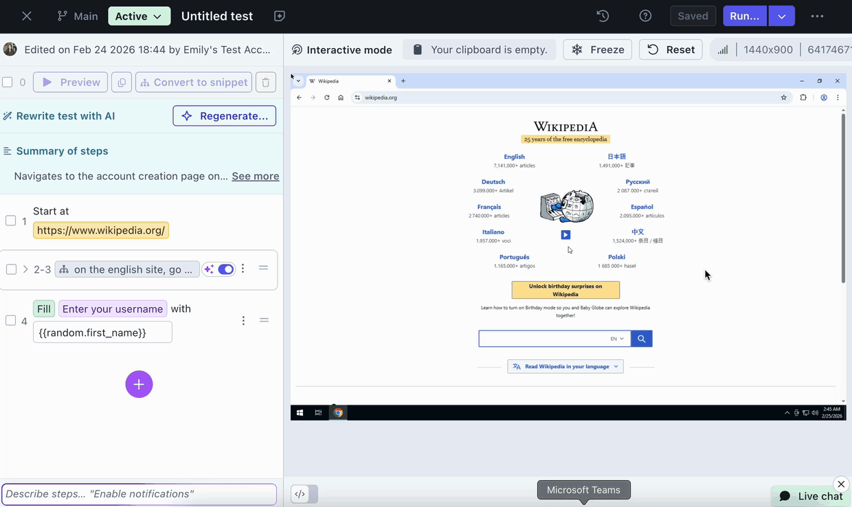This screenshot has width=852, height=507.
Task: Open the Live chat widget
Action: pyautogui.click(x=811, y=496)
